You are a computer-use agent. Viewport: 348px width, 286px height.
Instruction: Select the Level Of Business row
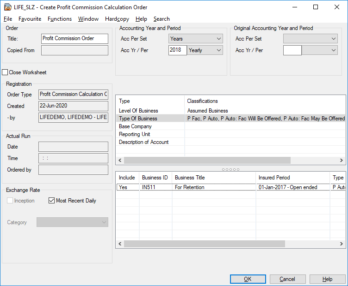(x=138, y=111)
